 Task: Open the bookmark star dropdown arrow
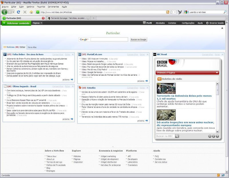(x=175, y=12)
